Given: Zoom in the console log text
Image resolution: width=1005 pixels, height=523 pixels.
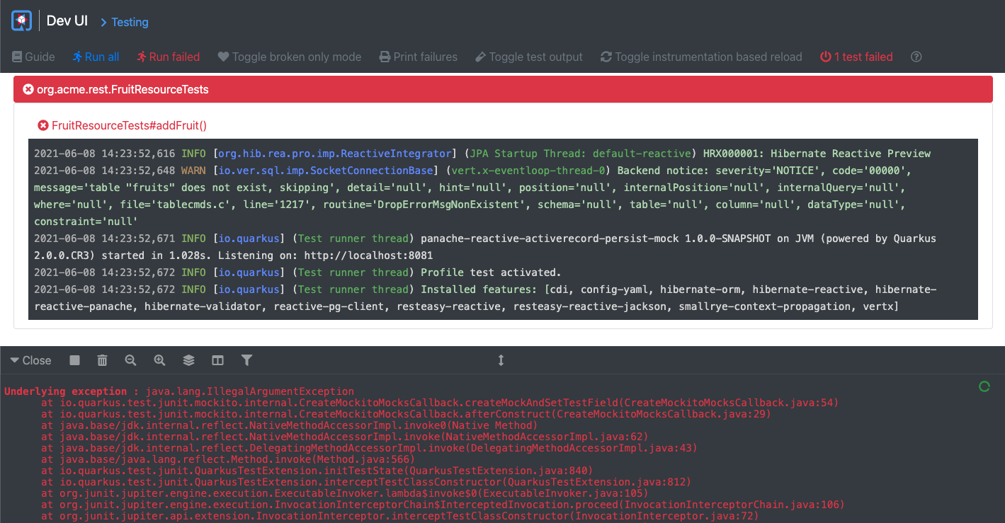Looking at the screenshot, I should [x=159, y=360].
